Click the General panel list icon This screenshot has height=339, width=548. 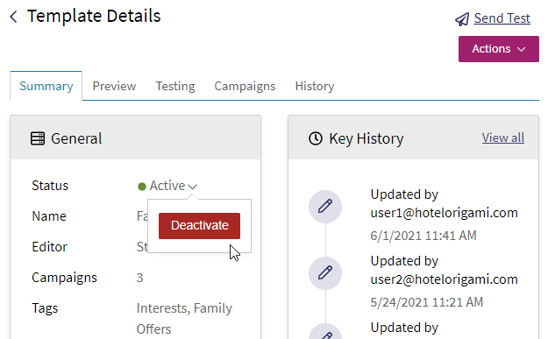click(38, 138)
